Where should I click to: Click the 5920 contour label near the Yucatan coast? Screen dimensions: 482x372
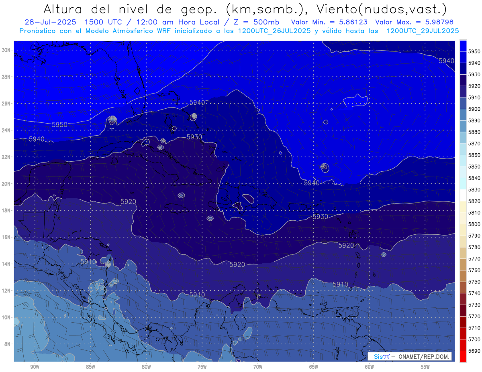tap(128, 202)
